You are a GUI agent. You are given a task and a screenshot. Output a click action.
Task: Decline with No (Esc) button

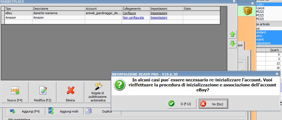tap(213, 104)
